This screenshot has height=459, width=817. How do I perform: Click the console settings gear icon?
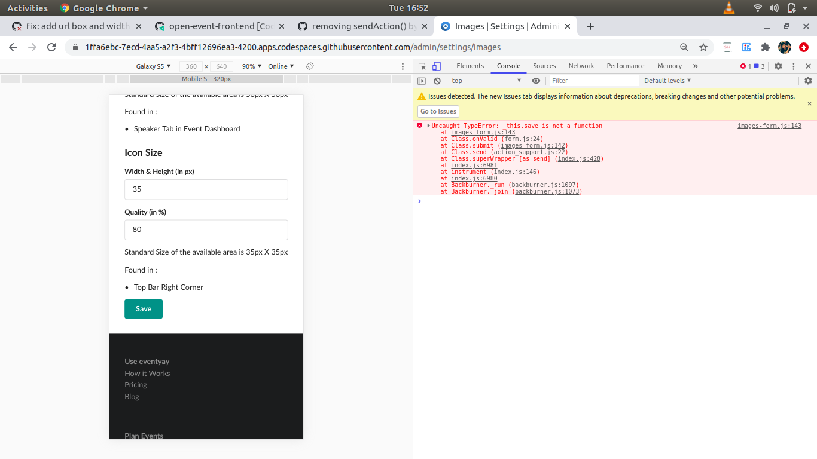point(809,80)
